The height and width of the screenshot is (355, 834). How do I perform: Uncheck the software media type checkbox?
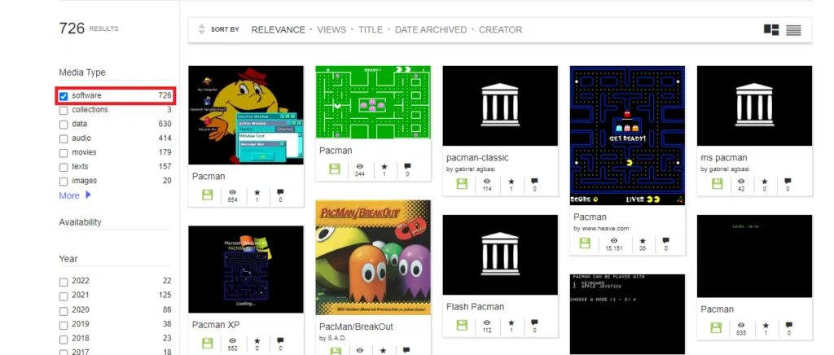(64, 96)
